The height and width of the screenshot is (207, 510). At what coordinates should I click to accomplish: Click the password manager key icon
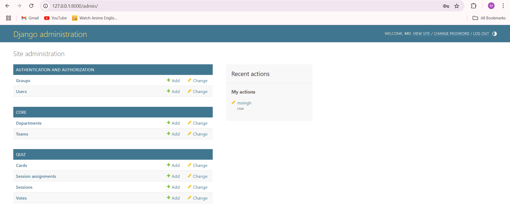pyautogui.click(x=446, y=6)
